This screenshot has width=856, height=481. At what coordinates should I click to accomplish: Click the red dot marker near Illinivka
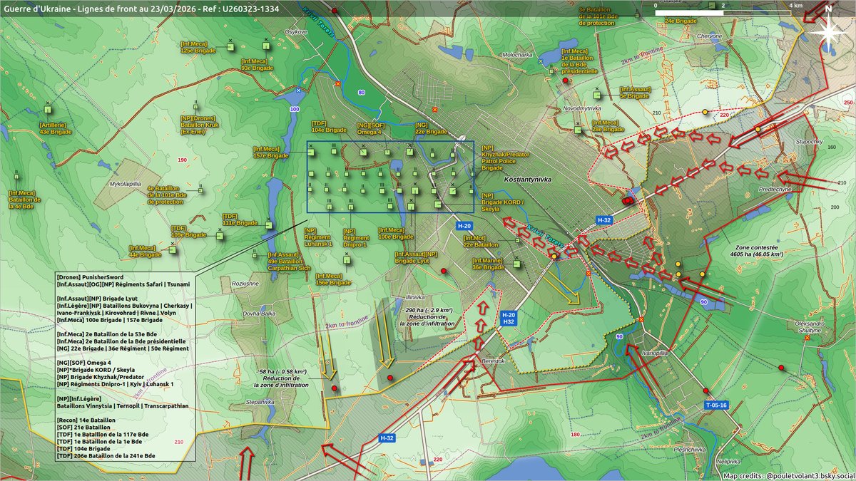click(444, 271)
